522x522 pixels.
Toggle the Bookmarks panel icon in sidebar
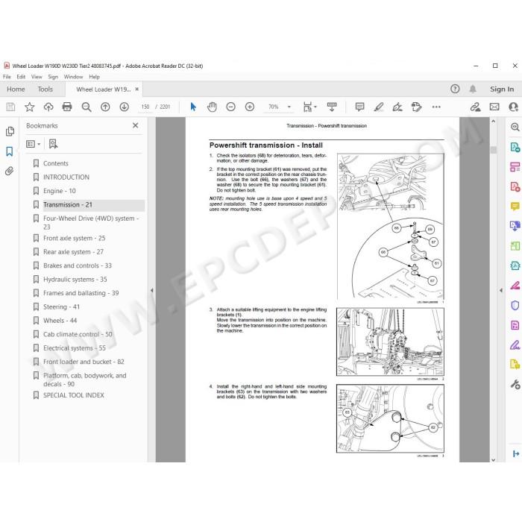pyautogui.click(x=9, y=151)
